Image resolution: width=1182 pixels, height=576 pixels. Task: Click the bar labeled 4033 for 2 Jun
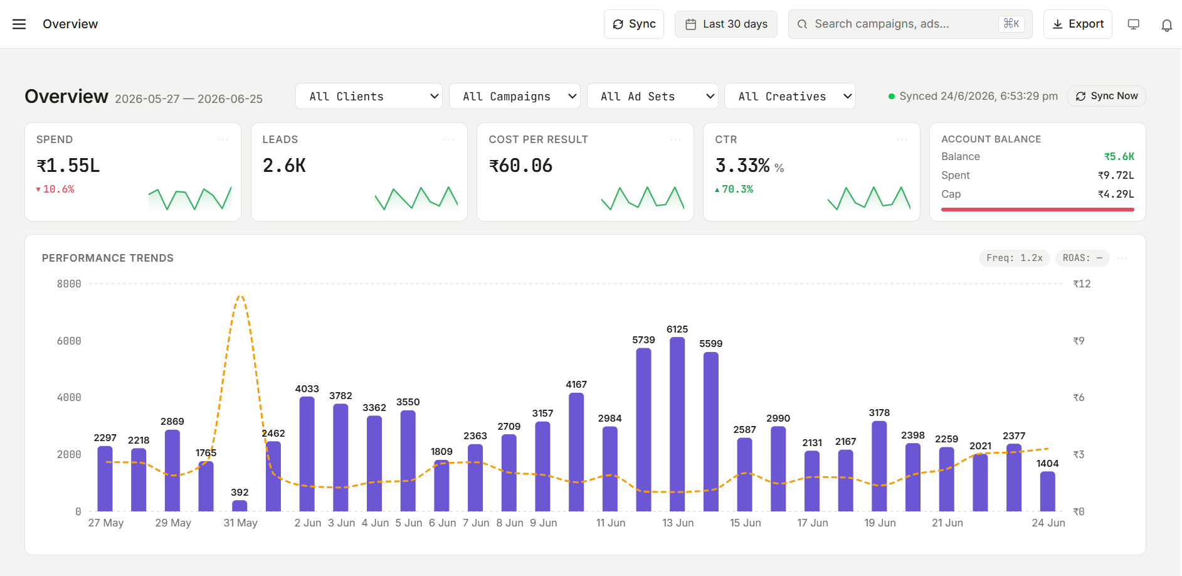pos(307,454)
